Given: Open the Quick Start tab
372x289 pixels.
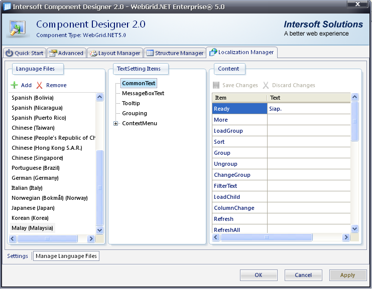Looking at the screenshot, I should click(x=25, y=53).
